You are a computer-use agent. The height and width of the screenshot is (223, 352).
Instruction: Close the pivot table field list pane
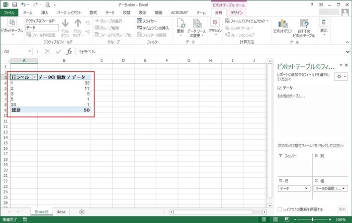[x=346, y=65]
